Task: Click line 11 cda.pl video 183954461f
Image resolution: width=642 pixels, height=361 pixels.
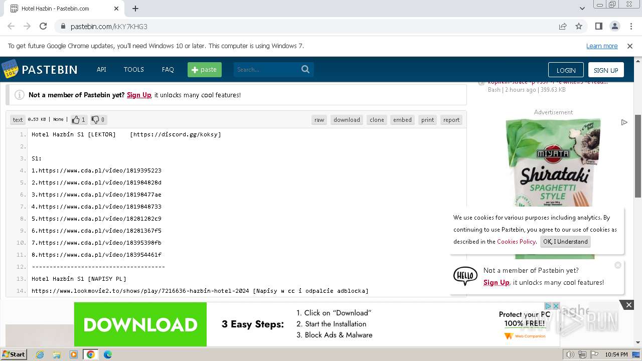Action: (x=96, y=255)
